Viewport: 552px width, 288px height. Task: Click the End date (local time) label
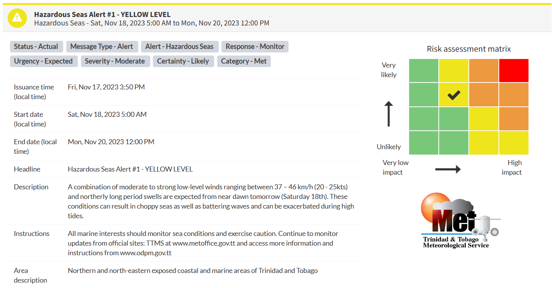click(35, 147)
